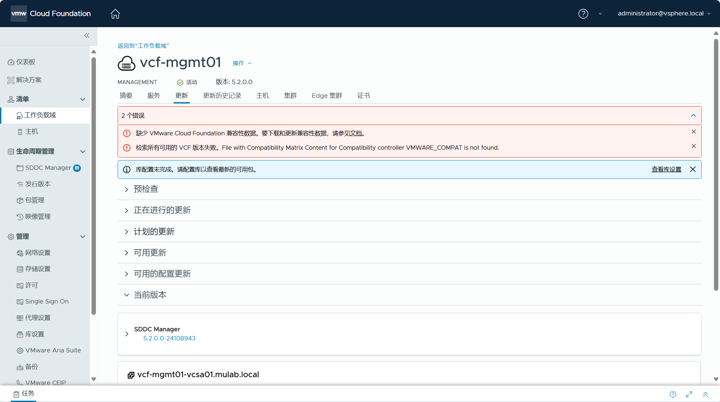Viewport: 720px width, 402px height.
Task: Select 工作负载域 in the sidebar
Action: (46, 115)
